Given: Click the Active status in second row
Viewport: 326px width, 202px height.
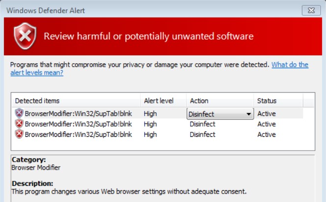Looking at the screenshot, I should click(267, 124).
